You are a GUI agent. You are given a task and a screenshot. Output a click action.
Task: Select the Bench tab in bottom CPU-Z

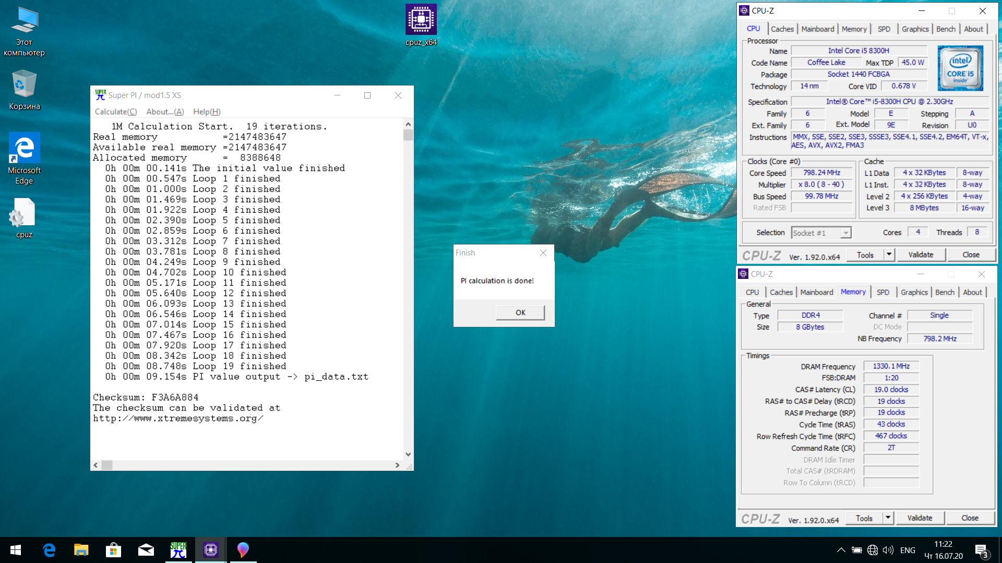pyautogui.click(x=945, y=292)
